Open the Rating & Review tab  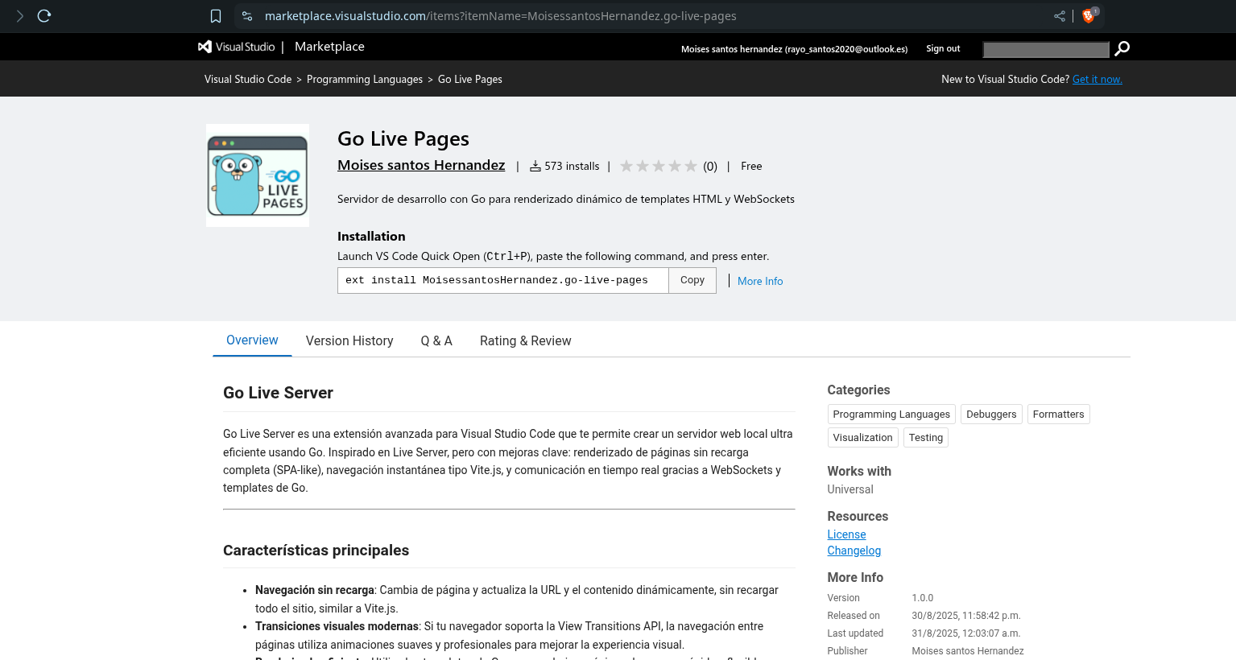tap(526, 340)
